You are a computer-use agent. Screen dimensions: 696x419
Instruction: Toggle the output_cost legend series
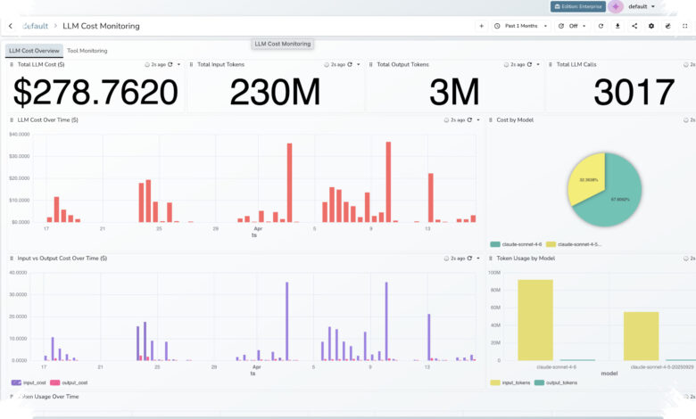[69, 382]
